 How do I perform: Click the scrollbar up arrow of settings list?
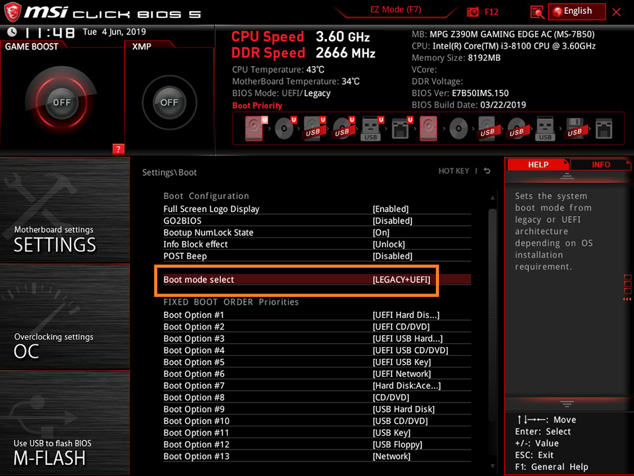coord(493,198)
